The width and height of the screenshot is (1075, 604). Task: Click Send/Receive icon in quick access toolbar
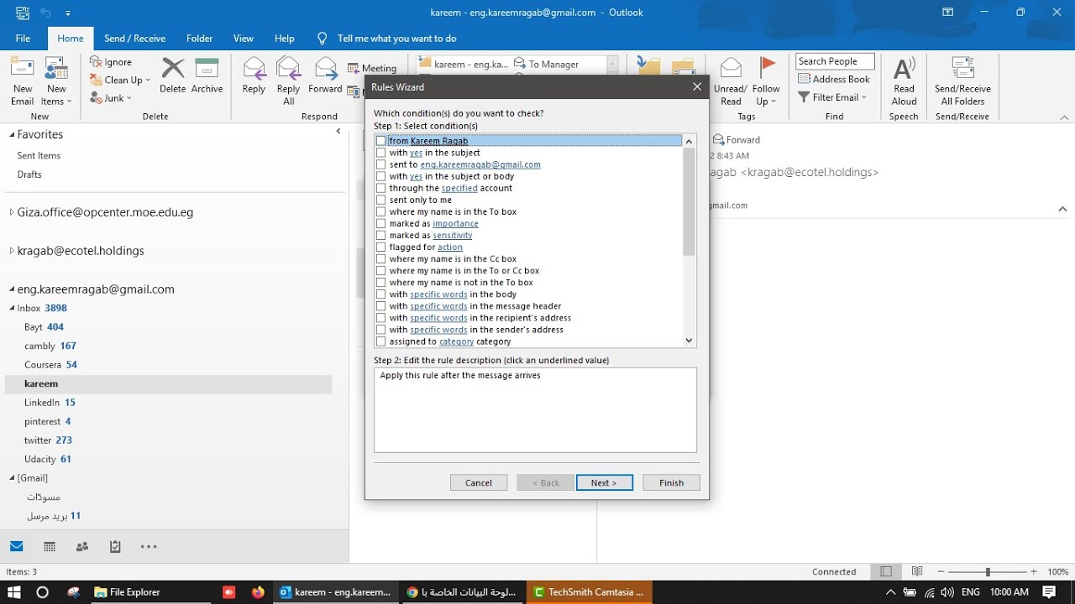(22, 13)
